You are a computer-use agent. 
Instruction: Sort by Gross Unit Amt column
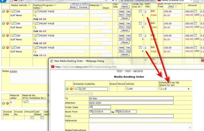(x=176, y=6)
